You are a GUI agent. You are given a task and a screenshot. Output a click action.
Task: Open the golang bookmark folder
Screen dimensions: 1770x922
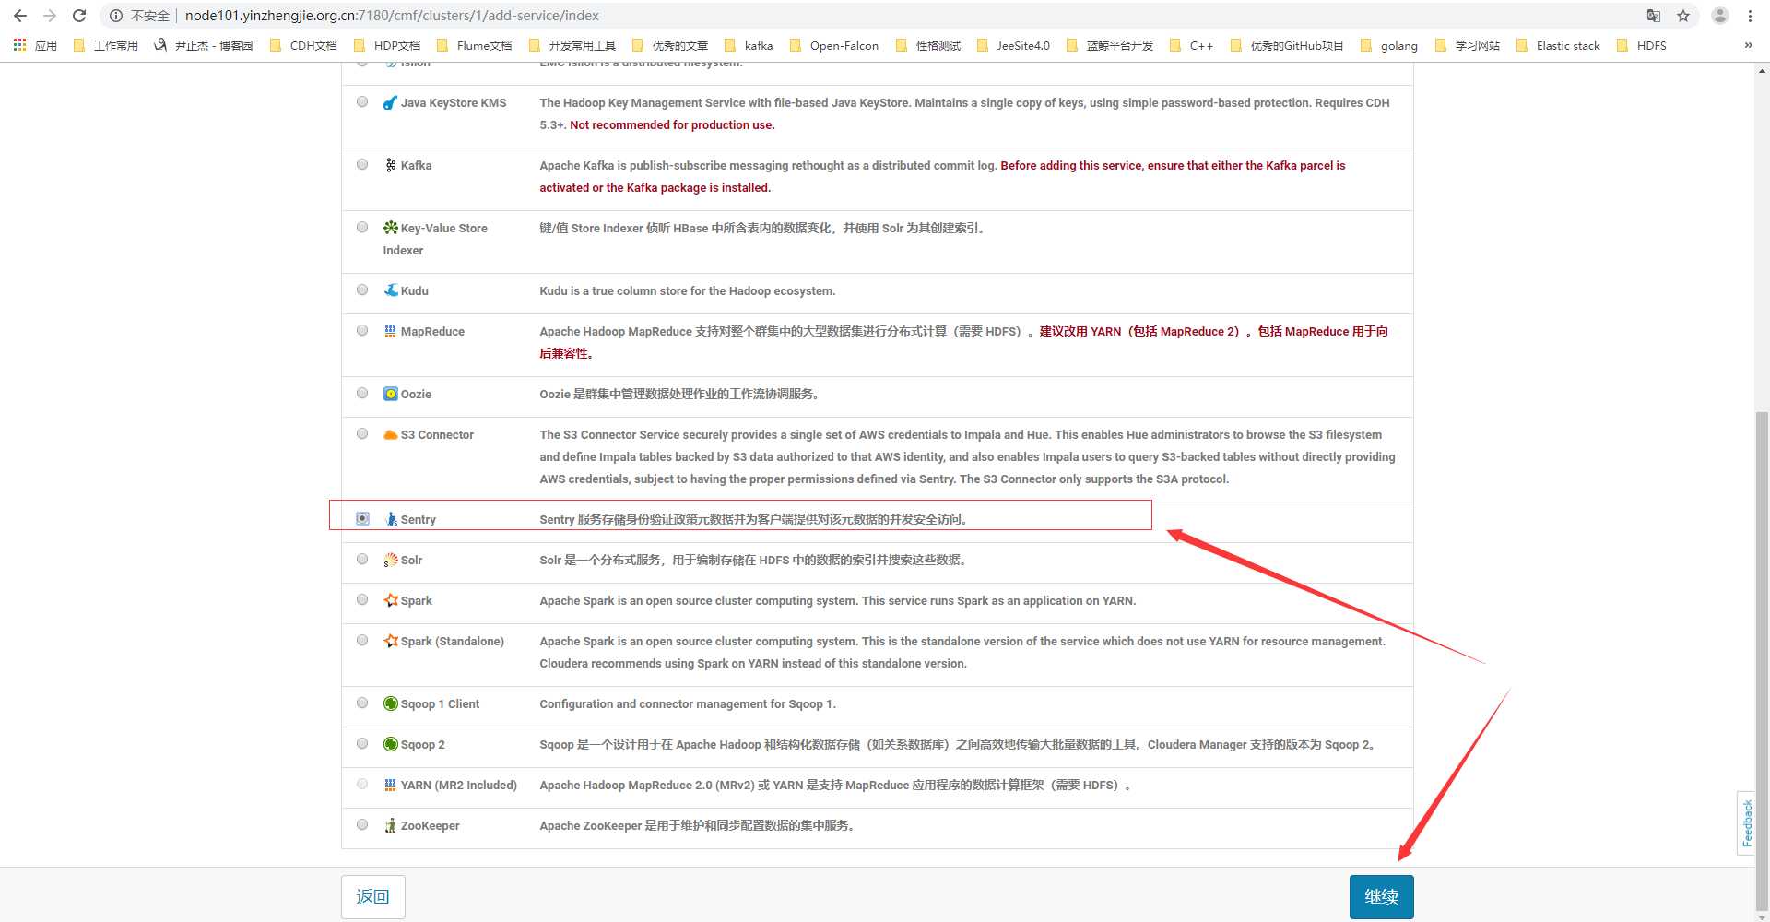pos(1388,45)
